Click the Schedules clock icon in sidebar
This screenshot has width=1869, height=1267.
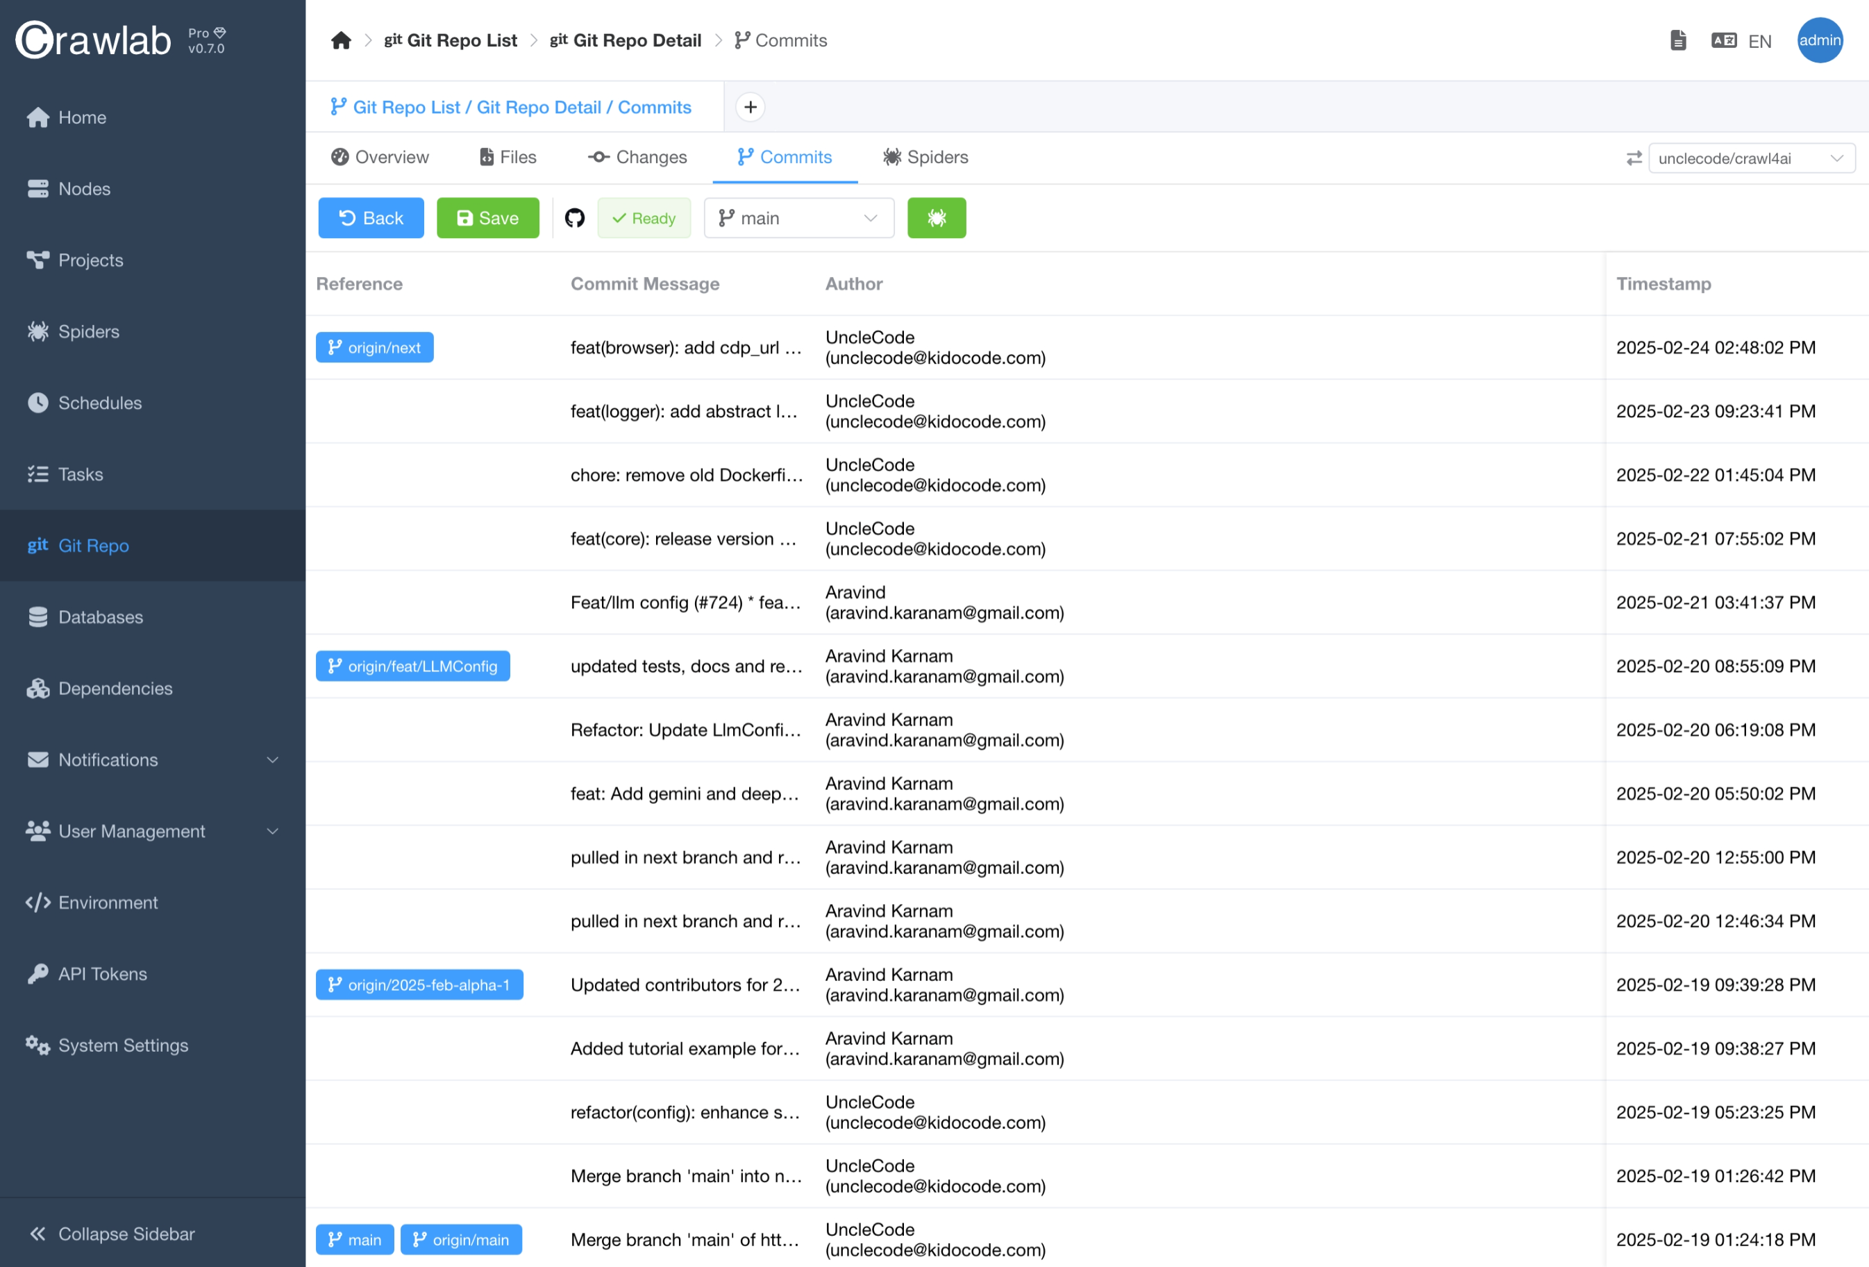tap(37, 403)
